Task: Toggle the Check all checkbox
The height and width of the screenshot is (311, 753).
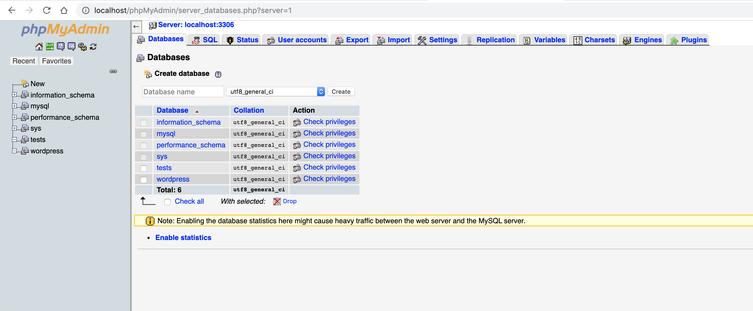Action: pos(167,202)
